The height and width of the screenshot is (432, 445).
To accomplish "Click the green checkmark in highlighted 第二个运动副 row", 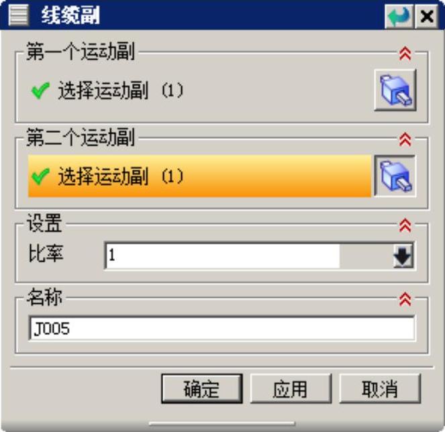I will pos(40,176).
